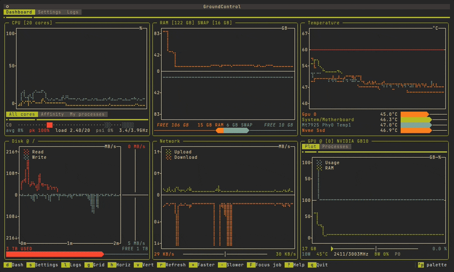Click the 3 TB USED disk label

point(19,249)
